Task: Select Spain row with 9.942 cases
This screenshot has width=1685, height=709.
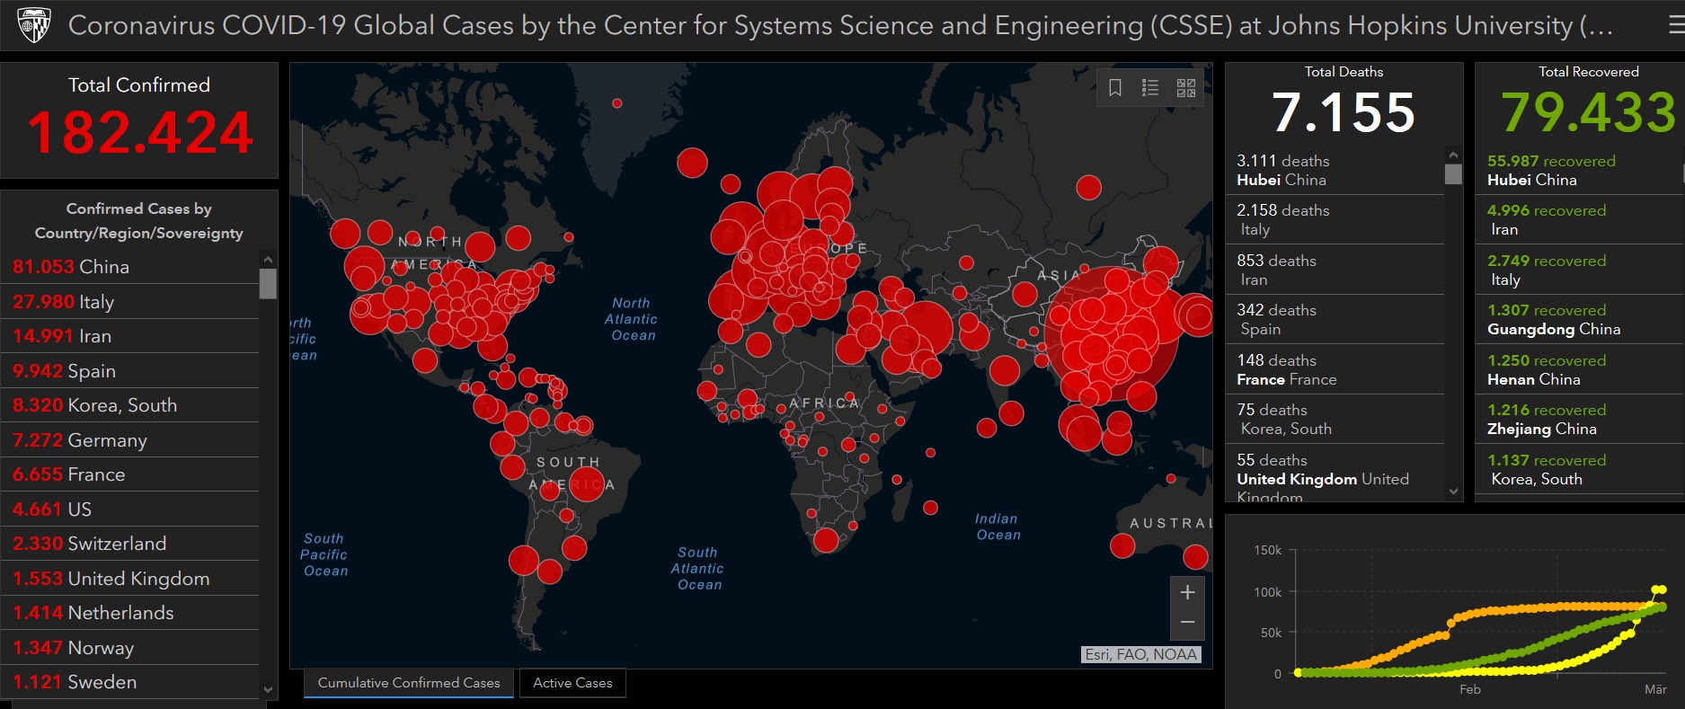Action: pyautogui.click(x=130, y=371)
